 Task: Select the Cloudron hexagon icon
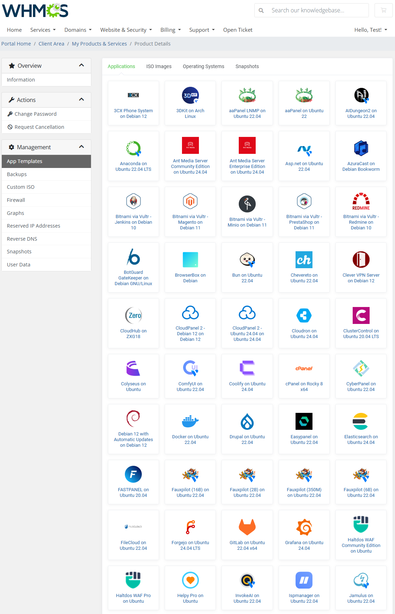click(304, 315)
